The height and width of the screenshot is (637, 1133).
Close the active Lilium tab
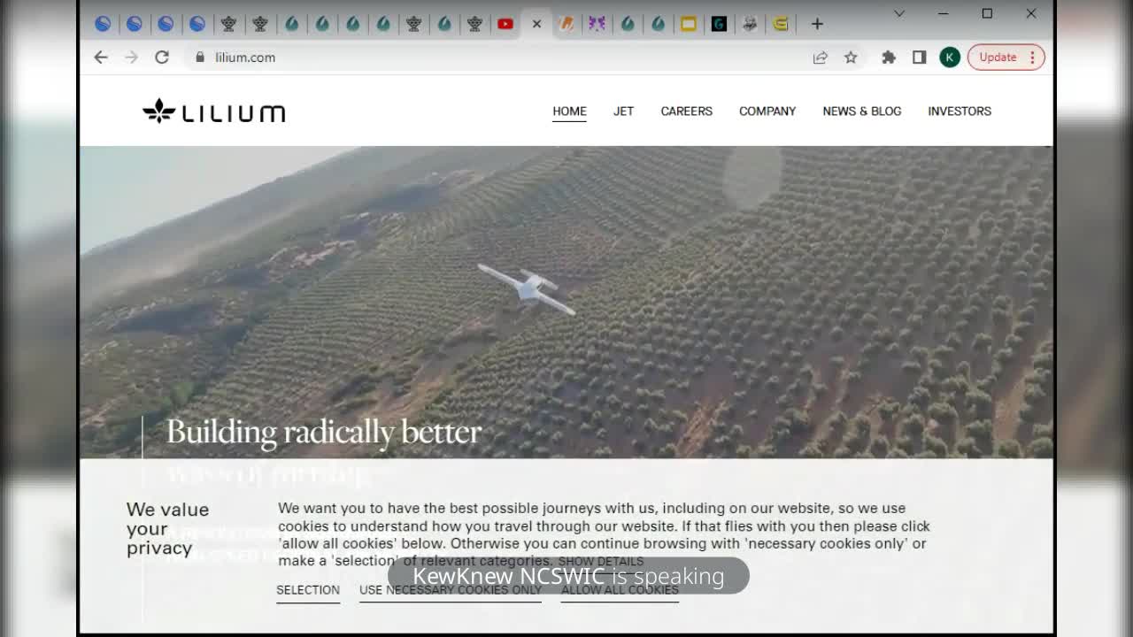[536, 25]
